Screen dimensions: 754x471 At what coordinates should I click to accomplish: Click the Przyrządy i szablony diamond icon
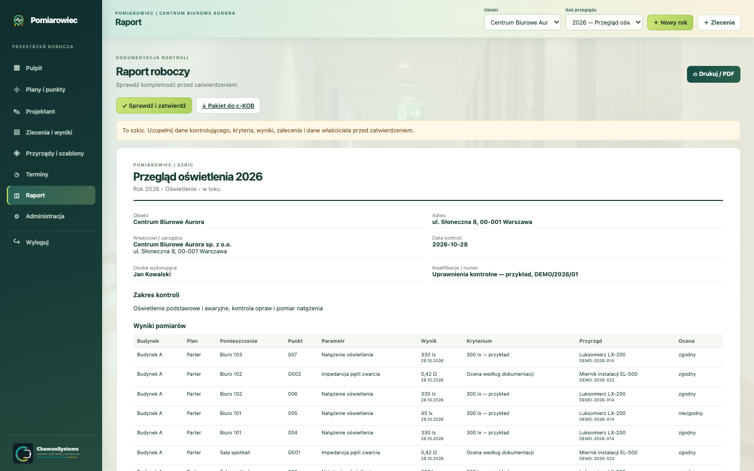click(x=17, y=153)
